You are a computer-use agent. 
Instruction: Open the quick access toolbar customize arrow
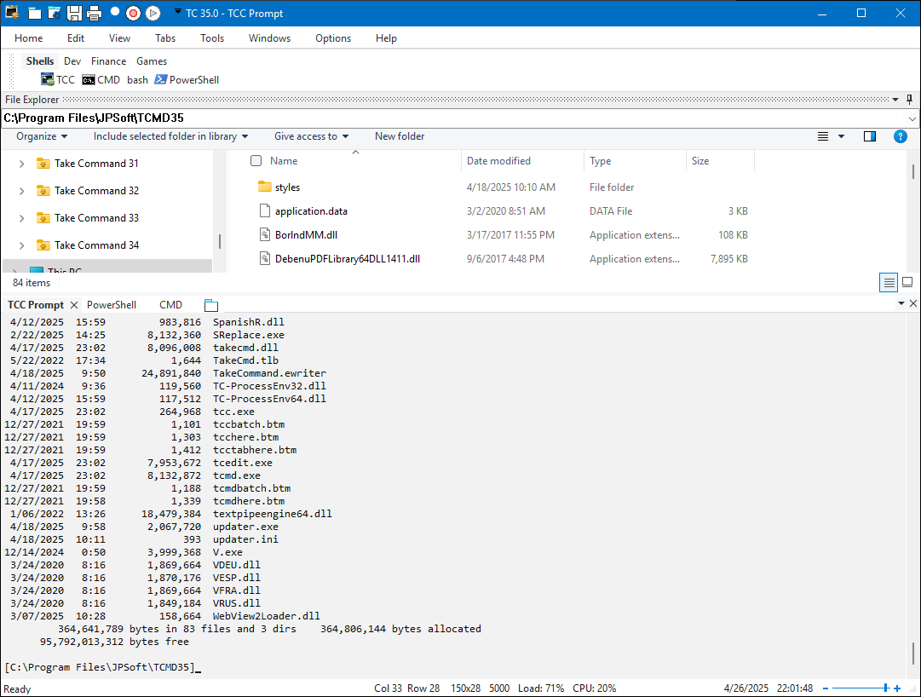click(177, 12)
